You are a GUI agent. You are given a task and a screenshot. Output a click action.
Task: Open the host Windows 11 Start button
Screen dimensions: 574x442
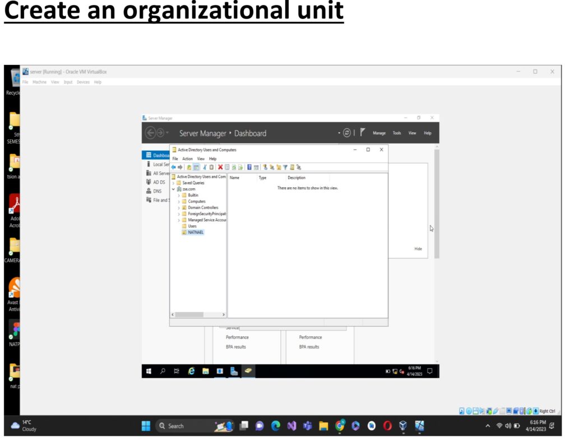click(146, 426)
